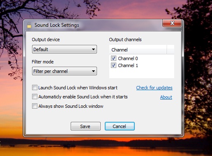Click the Sound Lock Settings title text
This screenshot has width=212, height=156.
pos(57,25)
